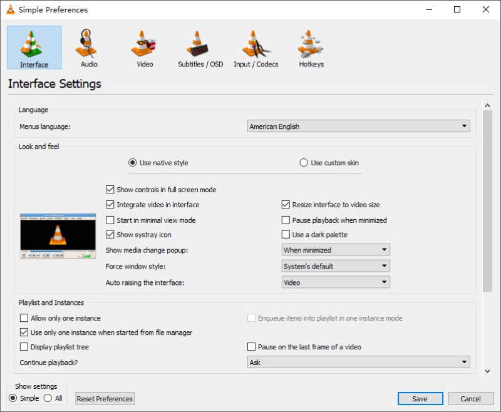Click the Simple Preferences window title
Viewport: 501px width, 412px height.
[x=53, y=10]
